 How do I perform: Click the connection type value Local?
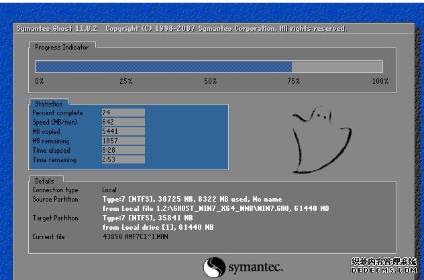pos(109,190)
